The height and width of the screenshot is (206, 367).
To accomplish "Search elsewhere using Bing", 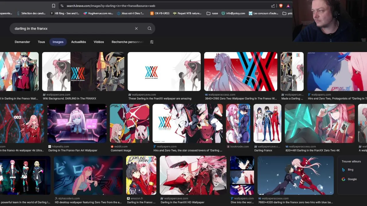I will [x=348, y=170].
